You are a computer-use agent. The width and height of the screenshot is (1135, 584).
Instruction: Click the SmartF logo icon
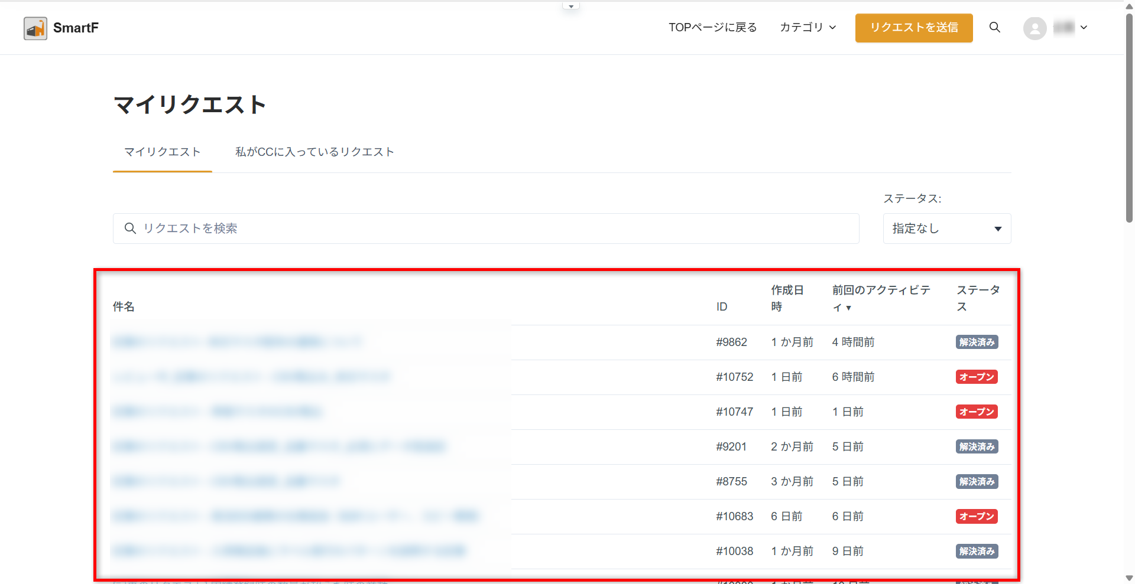(x=35, y=28)
